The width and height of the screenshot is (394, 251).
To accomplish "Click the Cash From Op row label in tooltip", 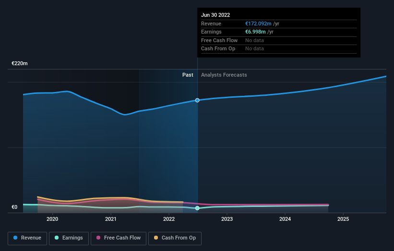I will point(218,49).
